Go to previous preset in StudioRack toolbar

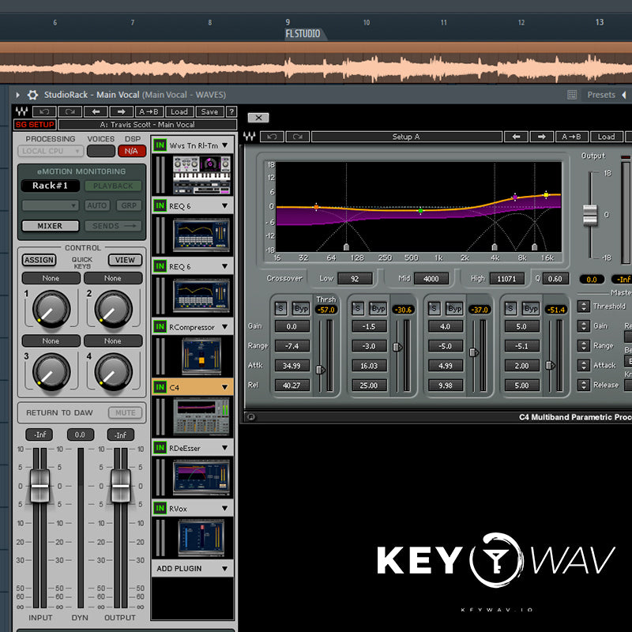pyautogui.click(x=96, y=111)
